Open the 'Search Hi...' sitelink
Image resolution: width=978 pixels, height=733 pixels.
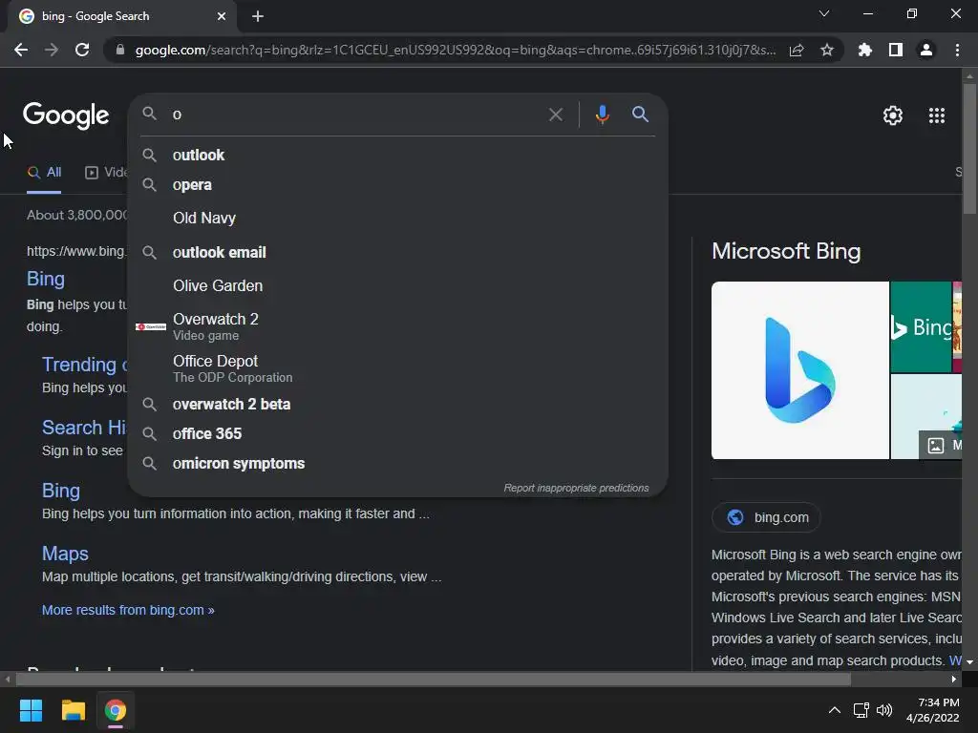[84, 428]
